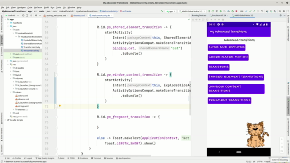Open the Services tool window
The image size is (290, 163).
(x=108, y=158)
